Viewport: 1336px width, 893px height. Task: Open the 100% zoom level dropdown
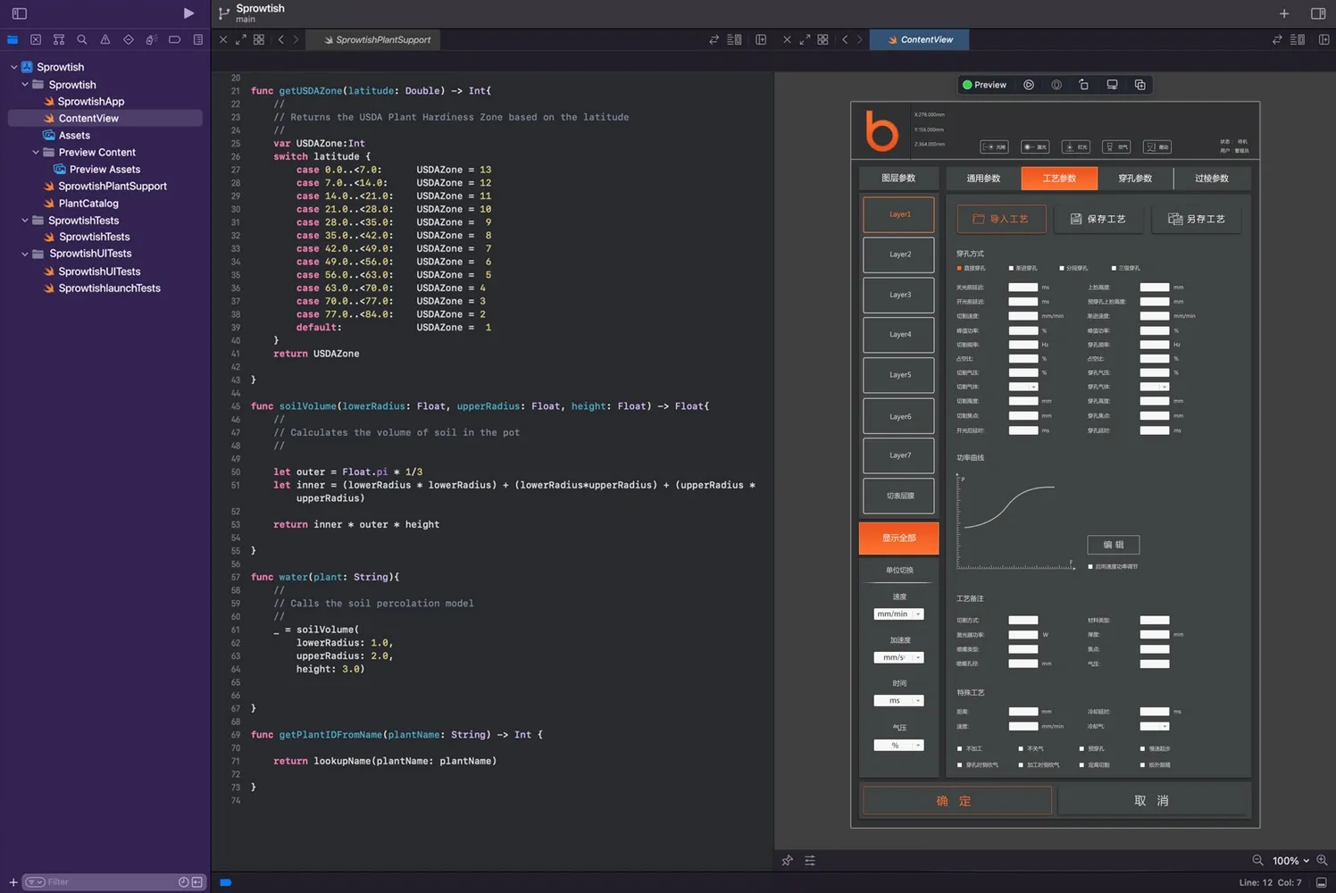tap(1290, 861)
